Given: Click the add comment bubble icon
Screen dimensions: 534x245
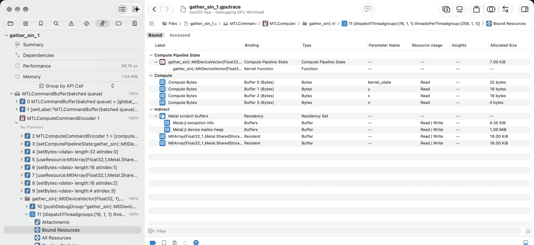Looking at the screenshot, I should pos(368,9).
